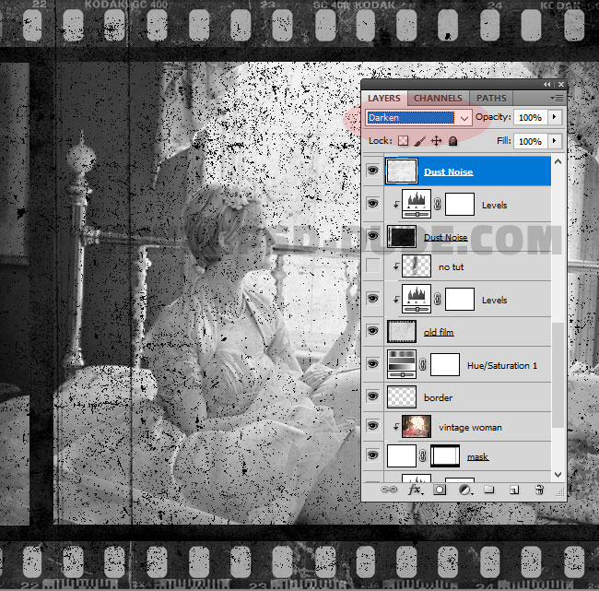This screenshot has height=591, width=599.
Task: Click the Create new layer icon
Action: tap(514, 490)
